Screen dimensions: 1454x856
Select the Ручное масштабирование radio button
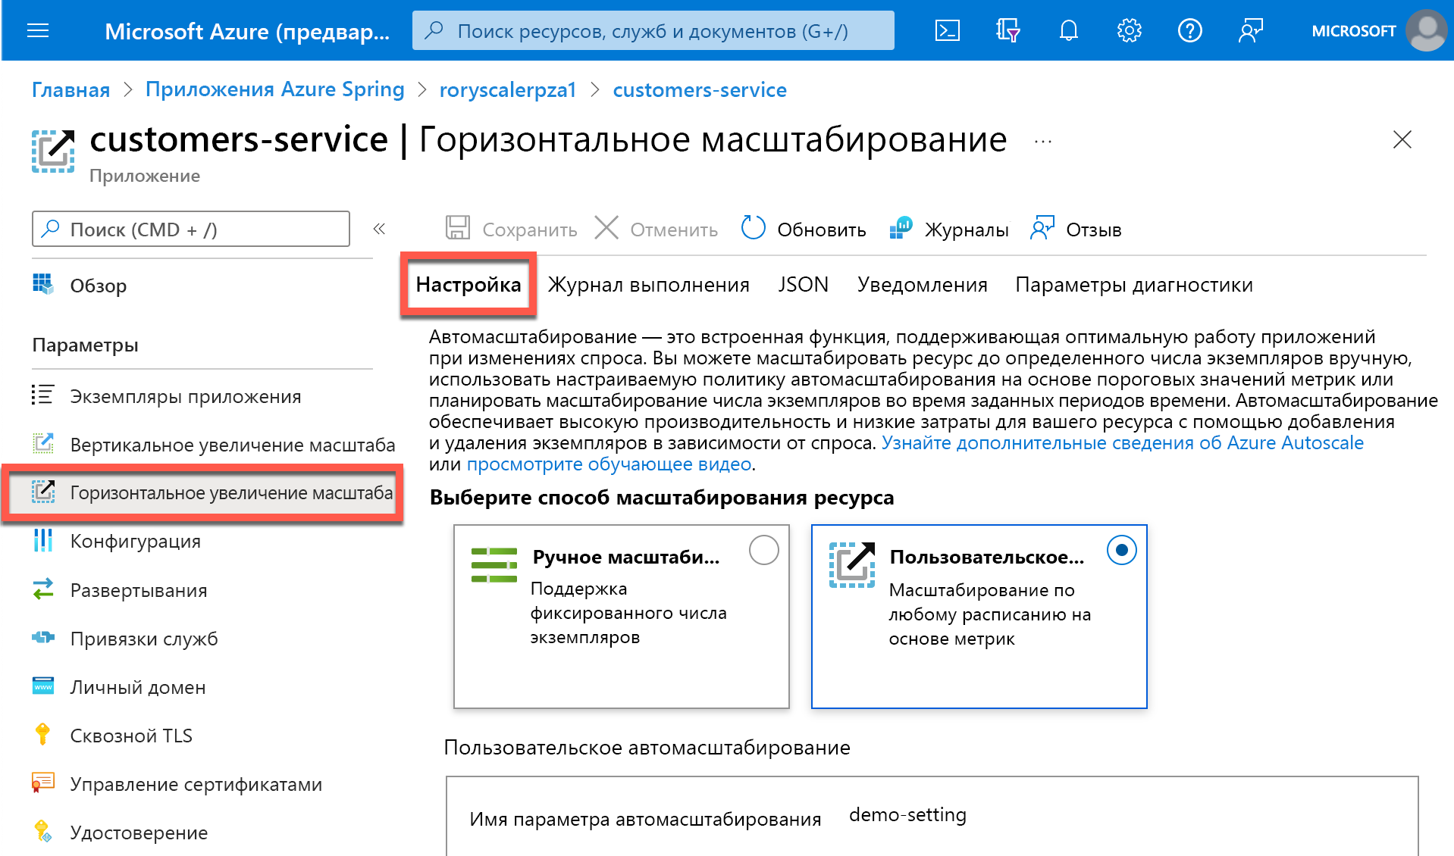763,550
